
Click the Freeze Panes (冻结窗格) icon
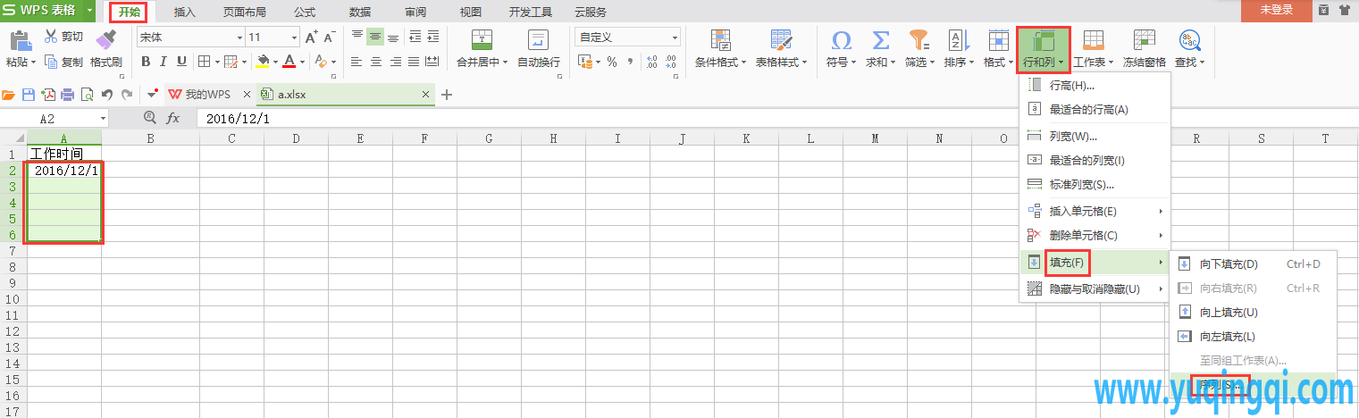1144,40
